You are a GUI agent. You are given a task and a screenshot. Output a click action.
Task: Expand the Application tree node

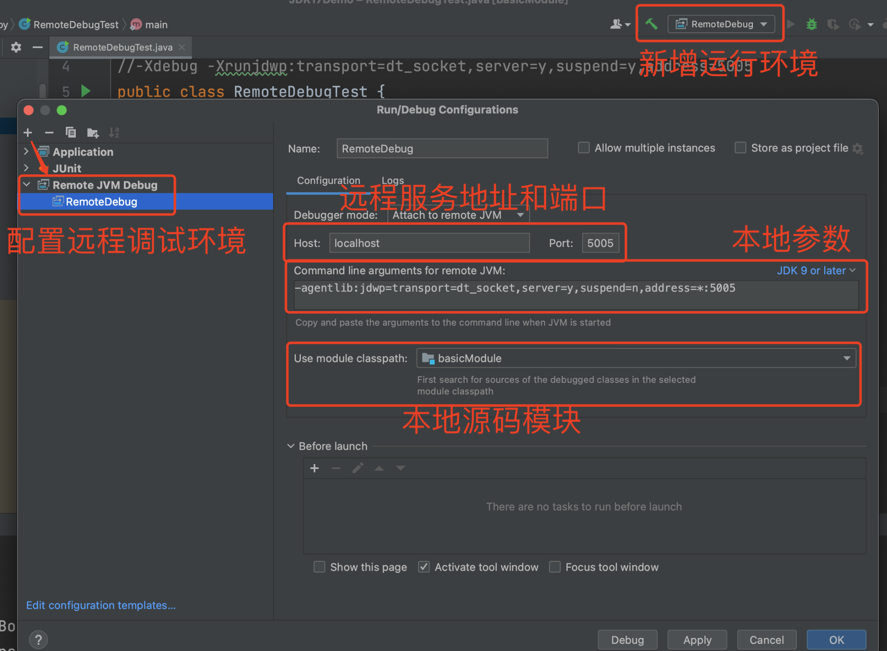(x=26, y=152)
